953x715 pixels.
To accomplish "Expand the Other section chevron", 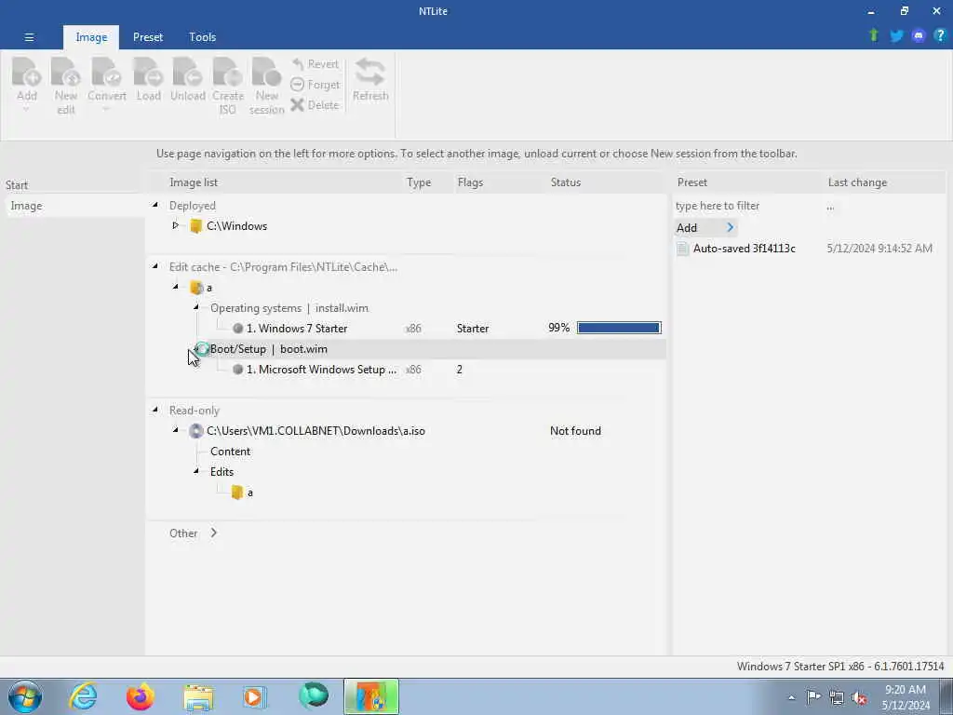I will (213, 533).
